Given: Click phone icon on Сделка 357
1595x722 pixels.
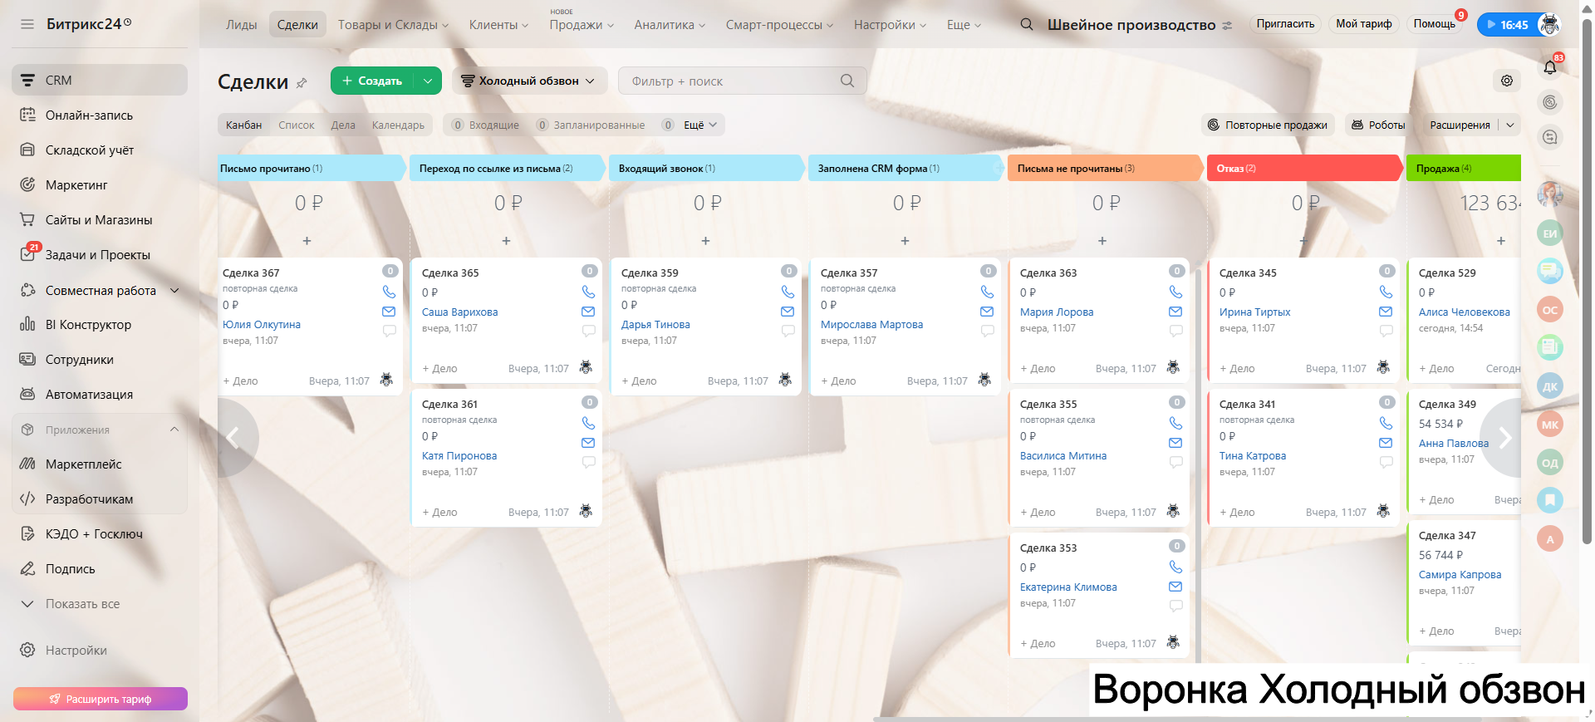Looking at the screenshot, I should coord(987,292).
